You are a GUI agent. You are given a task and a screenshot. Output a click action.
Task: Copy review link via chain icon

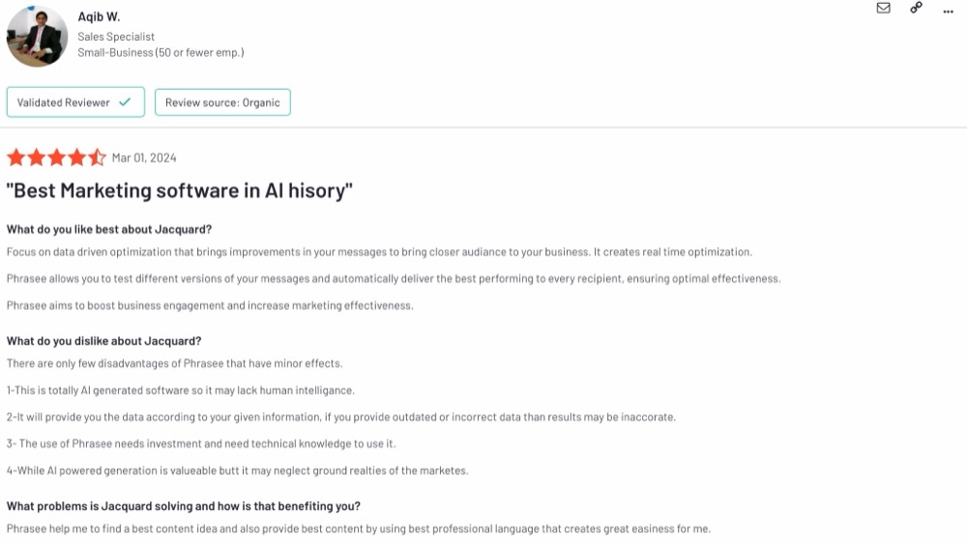pyautogui.click(x=917, y=8)
